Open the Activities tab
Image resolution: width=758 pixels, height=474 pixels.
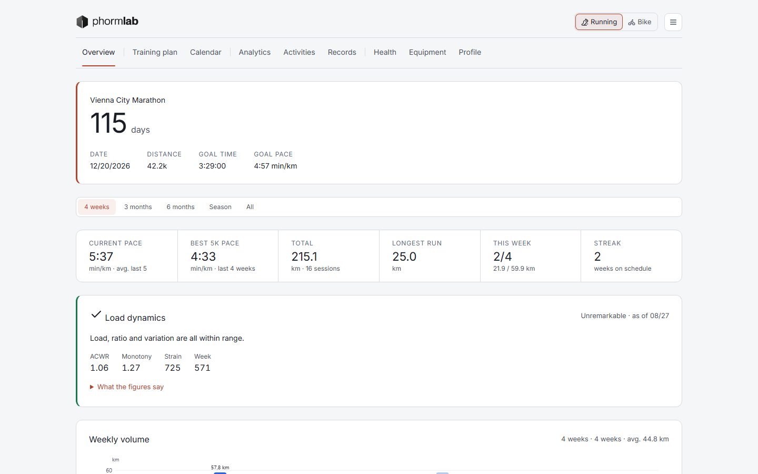(299, 52)
